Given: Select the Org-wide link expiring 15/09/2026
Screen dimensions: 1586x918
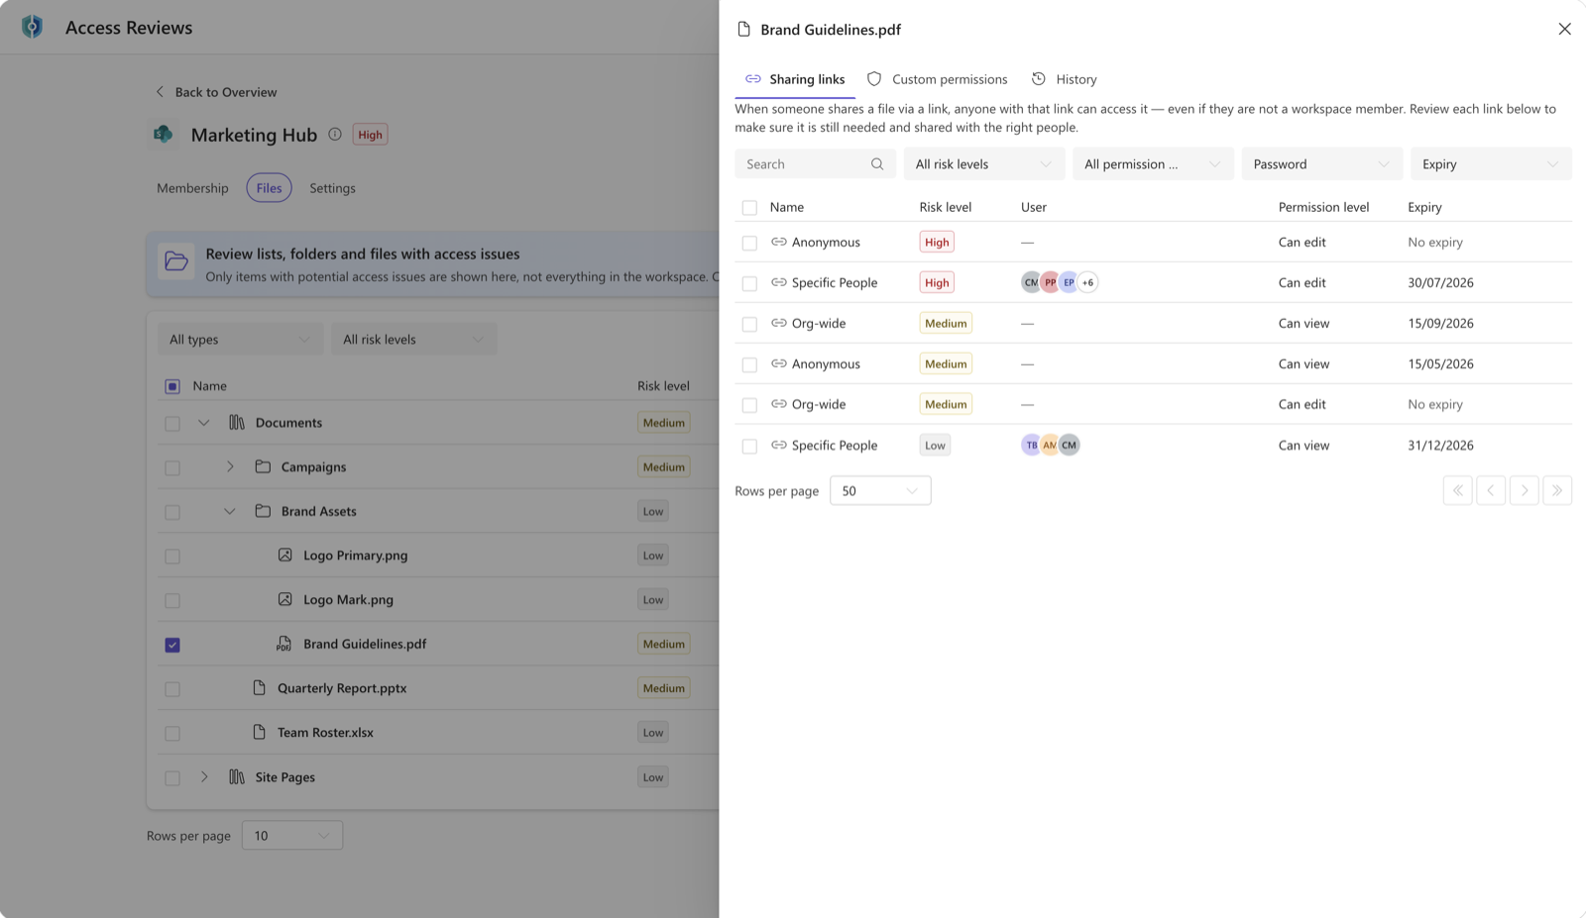Looking at the screenshot, I should click(x=749, y=324).
